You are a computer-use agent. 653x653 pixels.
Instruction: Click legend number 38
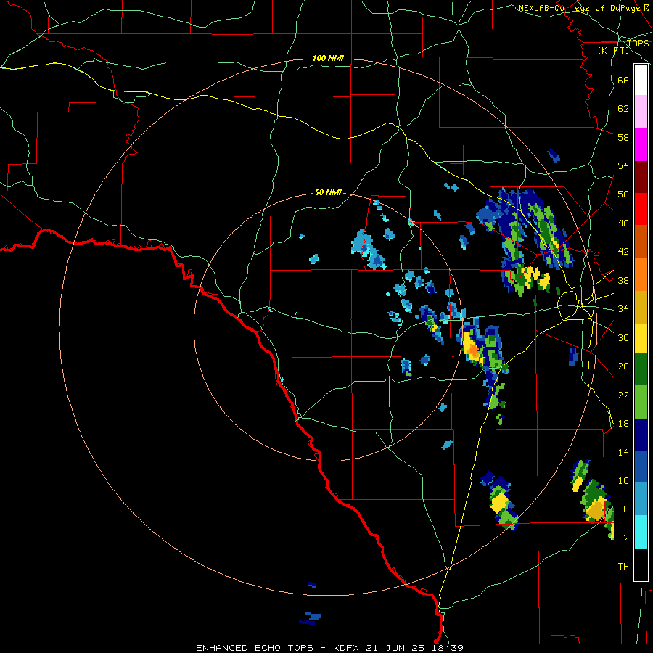(623, 280)
